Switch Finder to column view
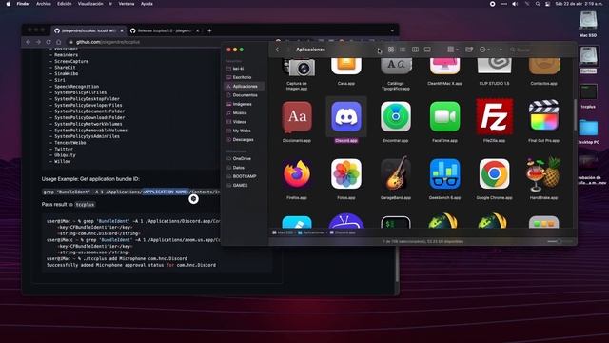Image resolution: width=609 pixels, height=343 pixels. point(415,50)
